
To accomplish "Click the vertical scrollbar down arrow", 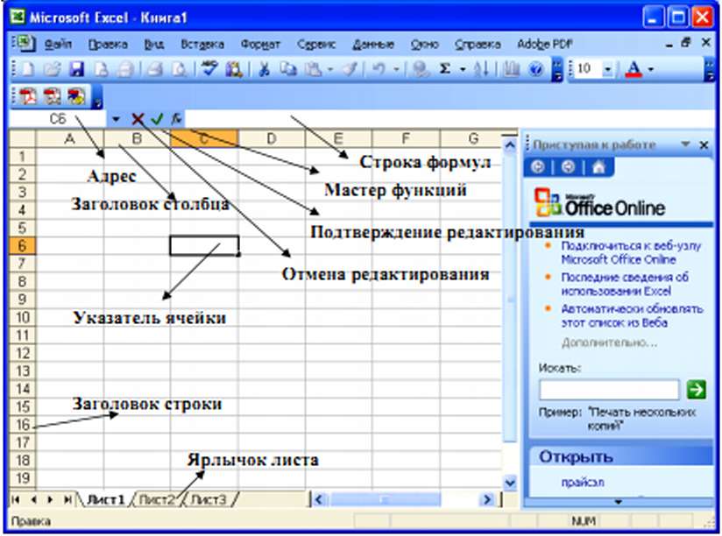I will [510, 483].
